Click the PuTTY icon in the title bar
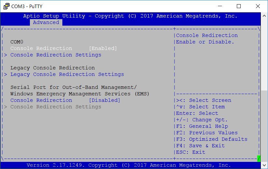The width and height of the screenshot is (268, 169). [x=6, y=6]
